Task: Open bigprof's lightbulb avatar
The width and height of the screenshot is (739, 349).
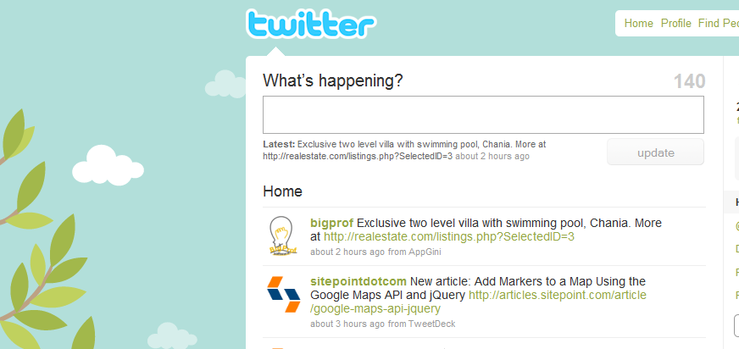Action: pos(281,235)
